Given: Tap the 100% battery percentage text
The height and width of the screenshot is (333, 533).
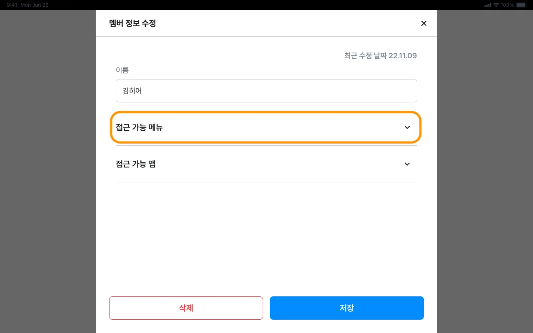Looking at the screenshot, I should click(x=507, y=5).
